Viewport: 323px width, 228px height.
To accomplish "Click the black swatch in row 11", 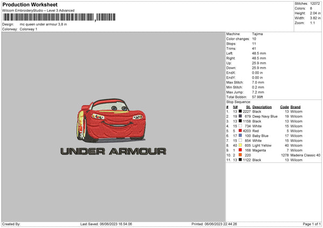I will [x=240, y=160].
